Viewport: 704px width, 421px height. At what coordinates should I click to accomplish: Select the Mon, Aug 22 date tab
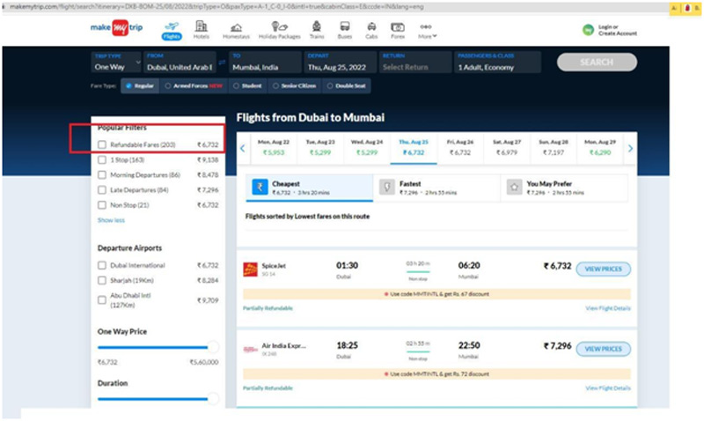click(x=274, y=147)
